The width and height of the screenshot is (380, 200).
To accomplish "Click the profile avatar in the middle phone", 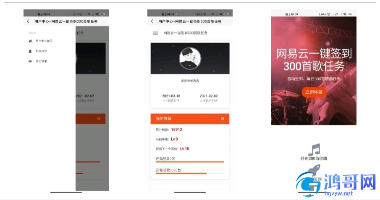I will pos(190,58).
